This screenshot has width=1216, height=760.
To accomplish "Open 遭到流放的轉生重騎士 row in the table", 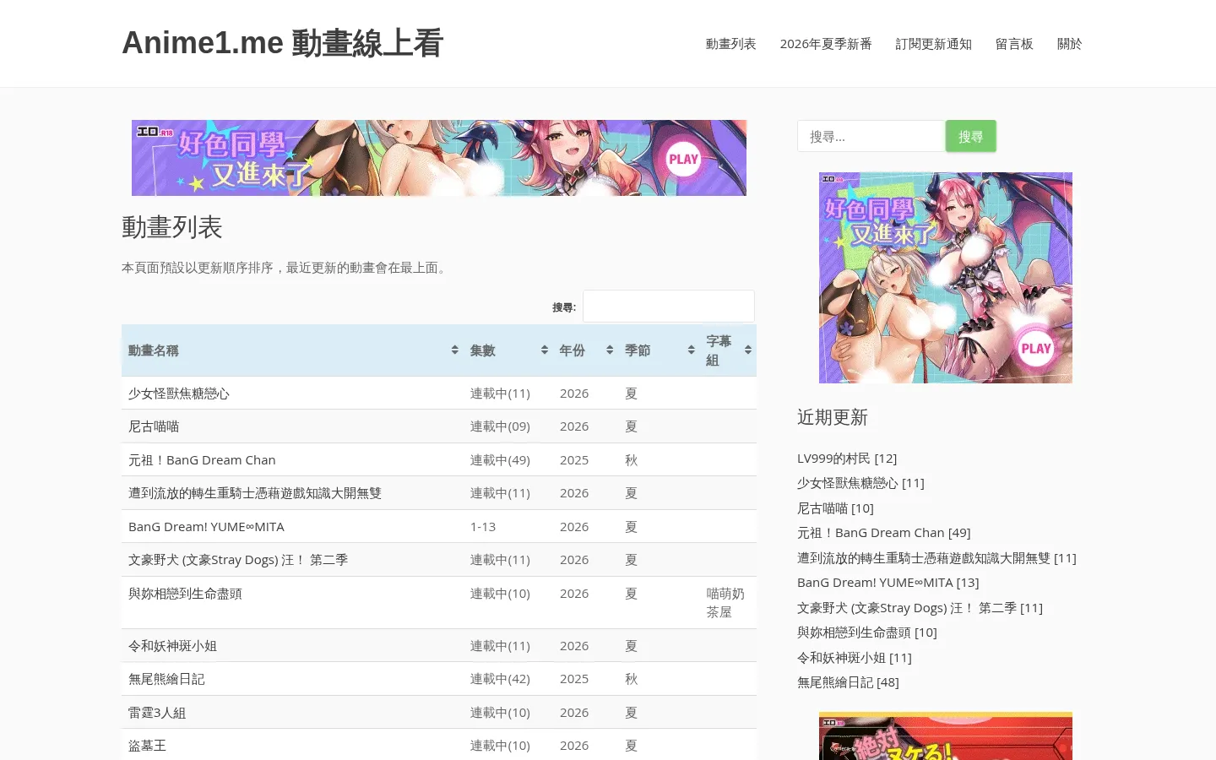I will 255,493.
